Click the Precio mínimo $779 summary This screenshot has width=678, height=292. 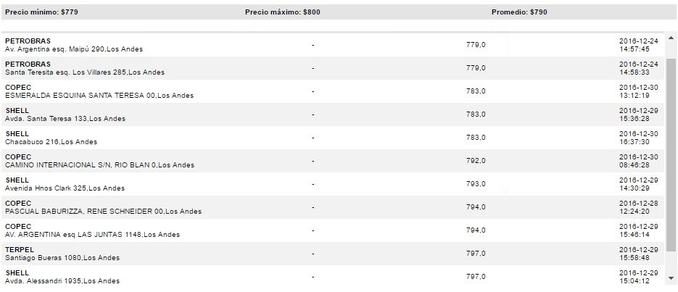42,12
